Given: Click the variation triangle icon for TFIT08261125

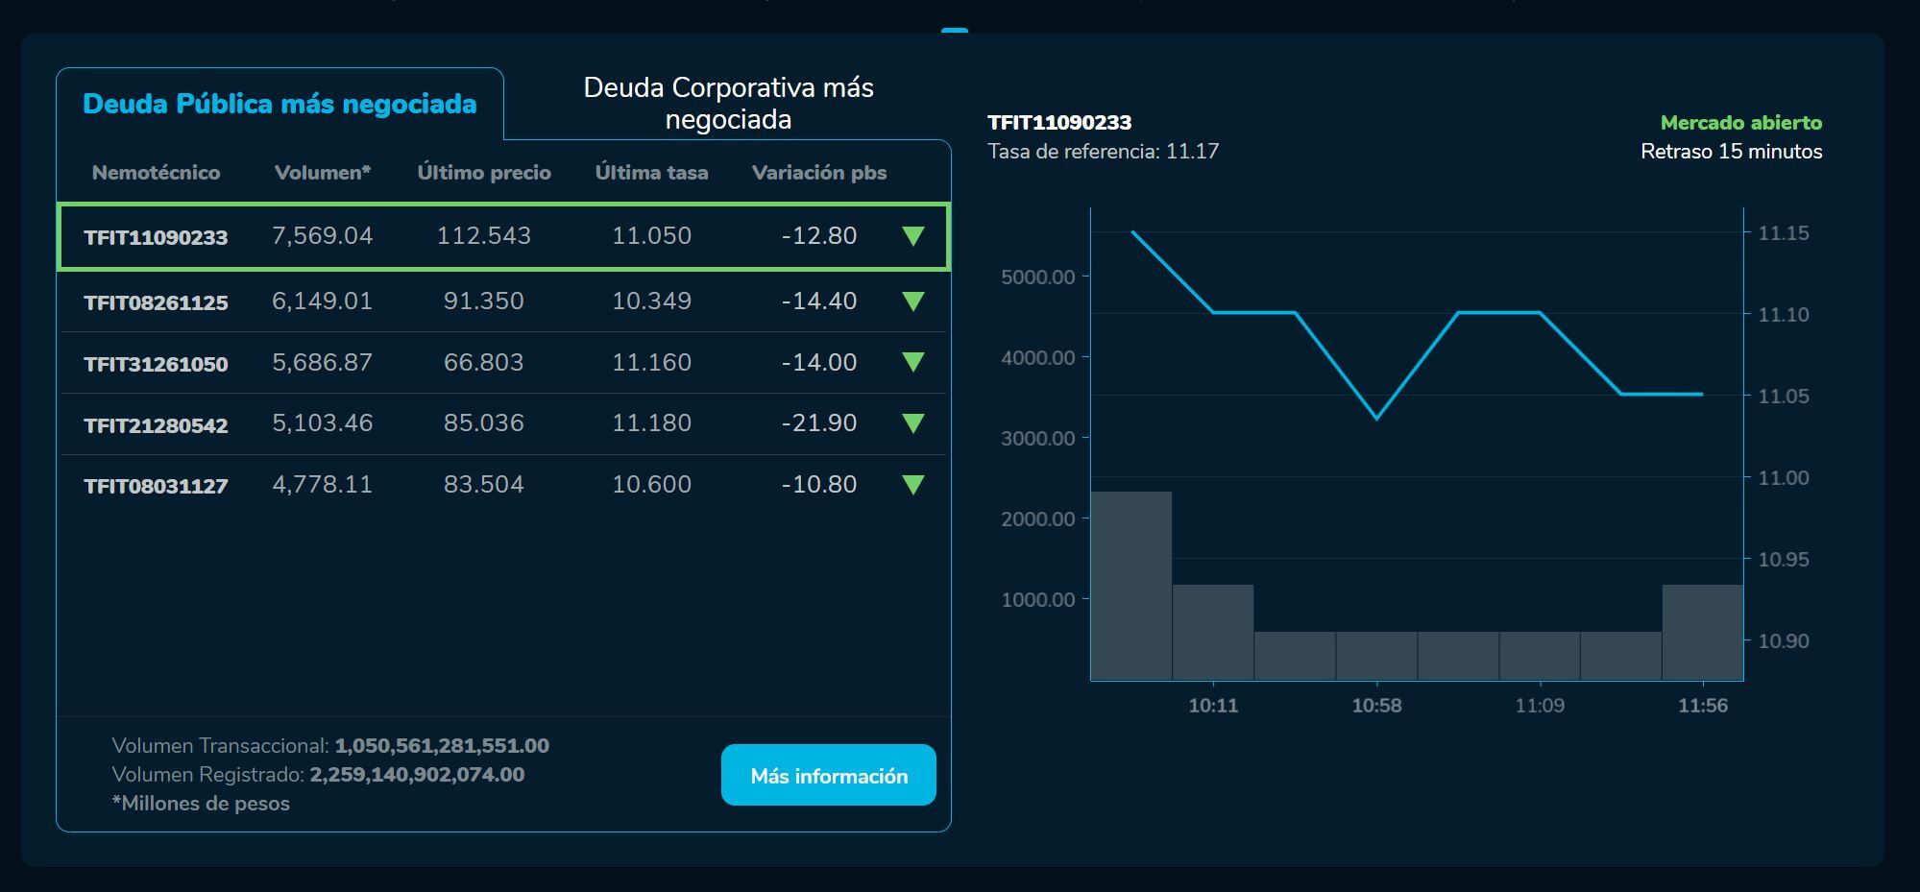Looking at the screenshot, I should [x=912, y=301].
